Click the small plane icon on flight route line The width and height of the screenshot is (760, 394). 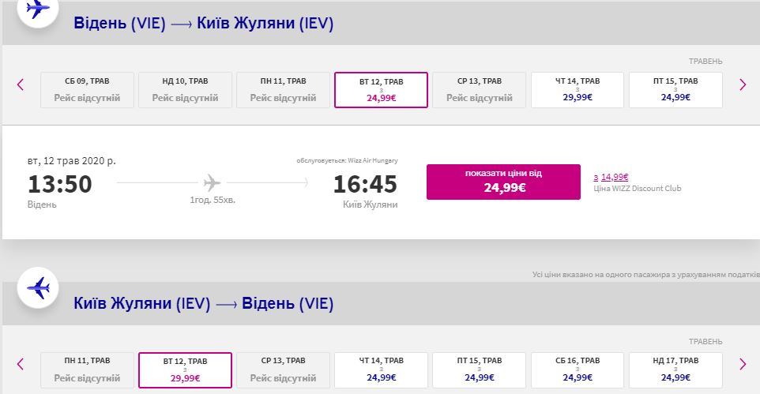pyautogui.click(x=212, y=183)
